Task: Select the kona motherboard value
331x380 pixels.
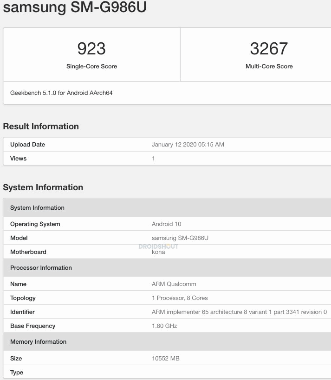Action: (158, 252)
